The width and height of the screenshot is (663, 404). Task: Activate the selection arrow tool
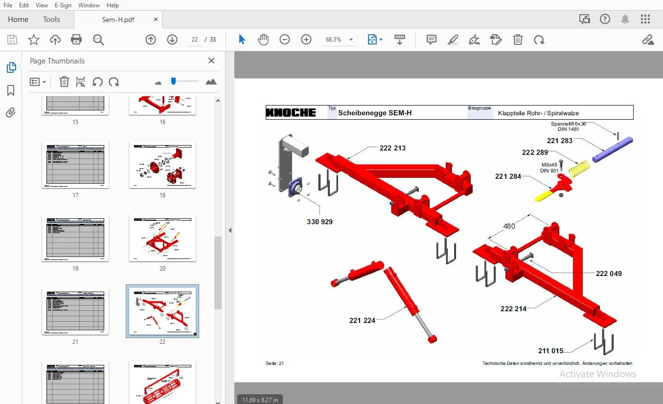pyautogui.click(x=242, y=40)
